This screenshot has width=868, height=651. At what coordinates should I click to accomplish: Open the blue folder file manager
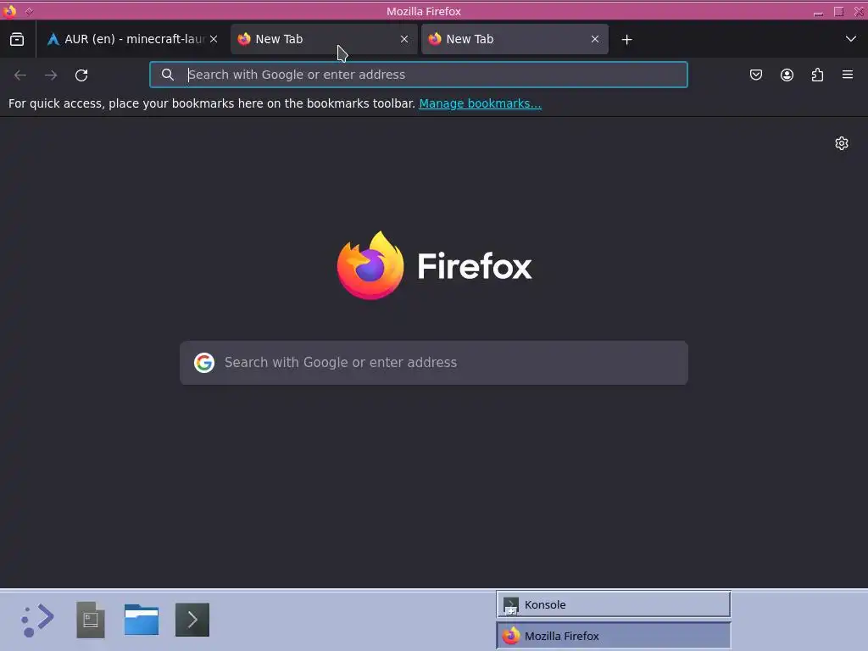(142, 620)
